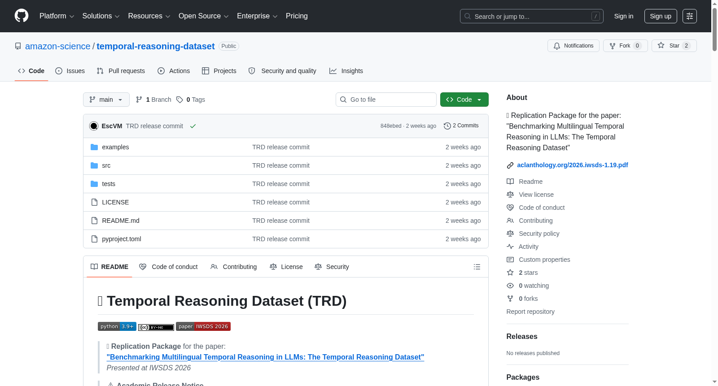Open the Pricing page
The height and width of the screenshot is (386, 718).
297,16
